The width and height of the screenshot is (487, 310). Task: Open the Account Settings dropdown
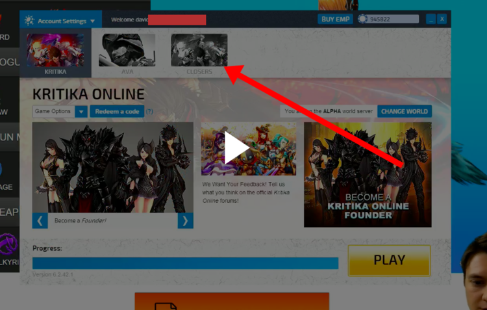(60, 21)
